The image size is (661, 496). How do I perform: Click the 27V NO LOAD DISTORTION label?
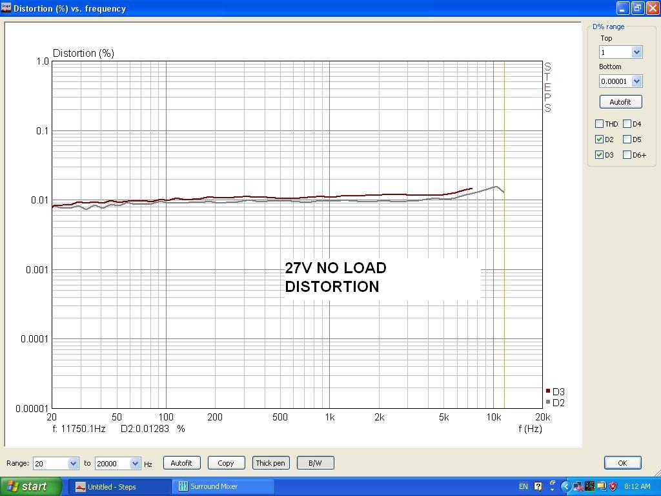pyautogui.click(x=336, y=277)
